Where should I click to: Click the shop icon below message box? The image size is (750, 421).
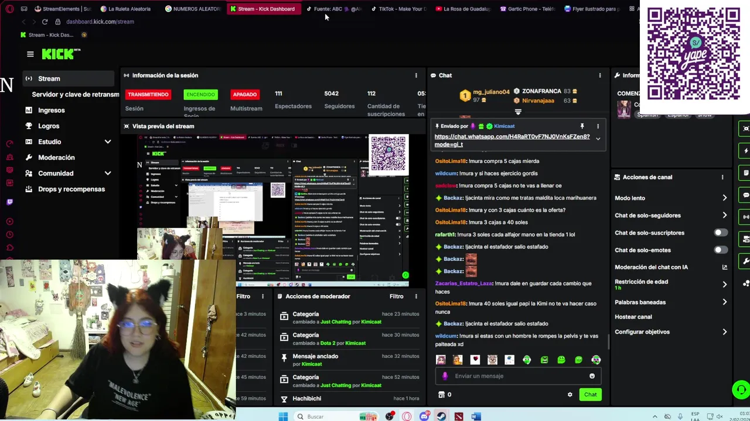pyautogui.click(x=441, y=395)
